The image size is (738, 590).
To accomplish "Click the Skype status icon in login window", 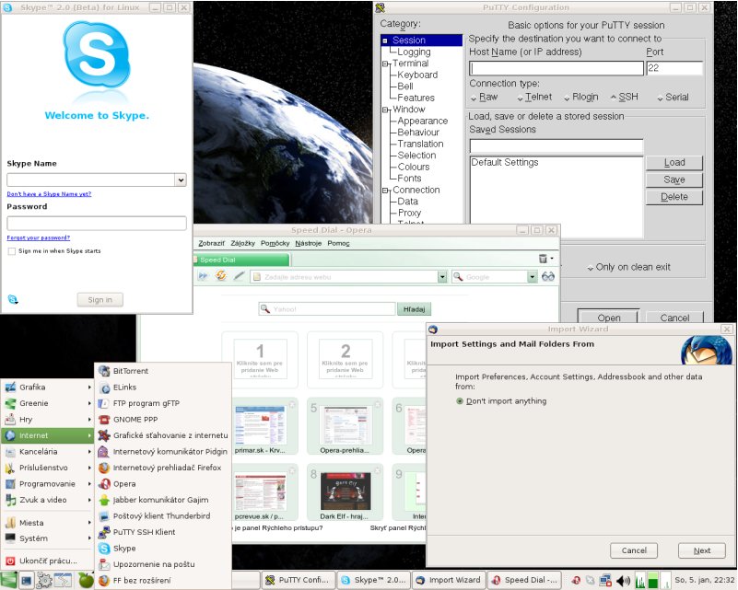I will point(13,299).
